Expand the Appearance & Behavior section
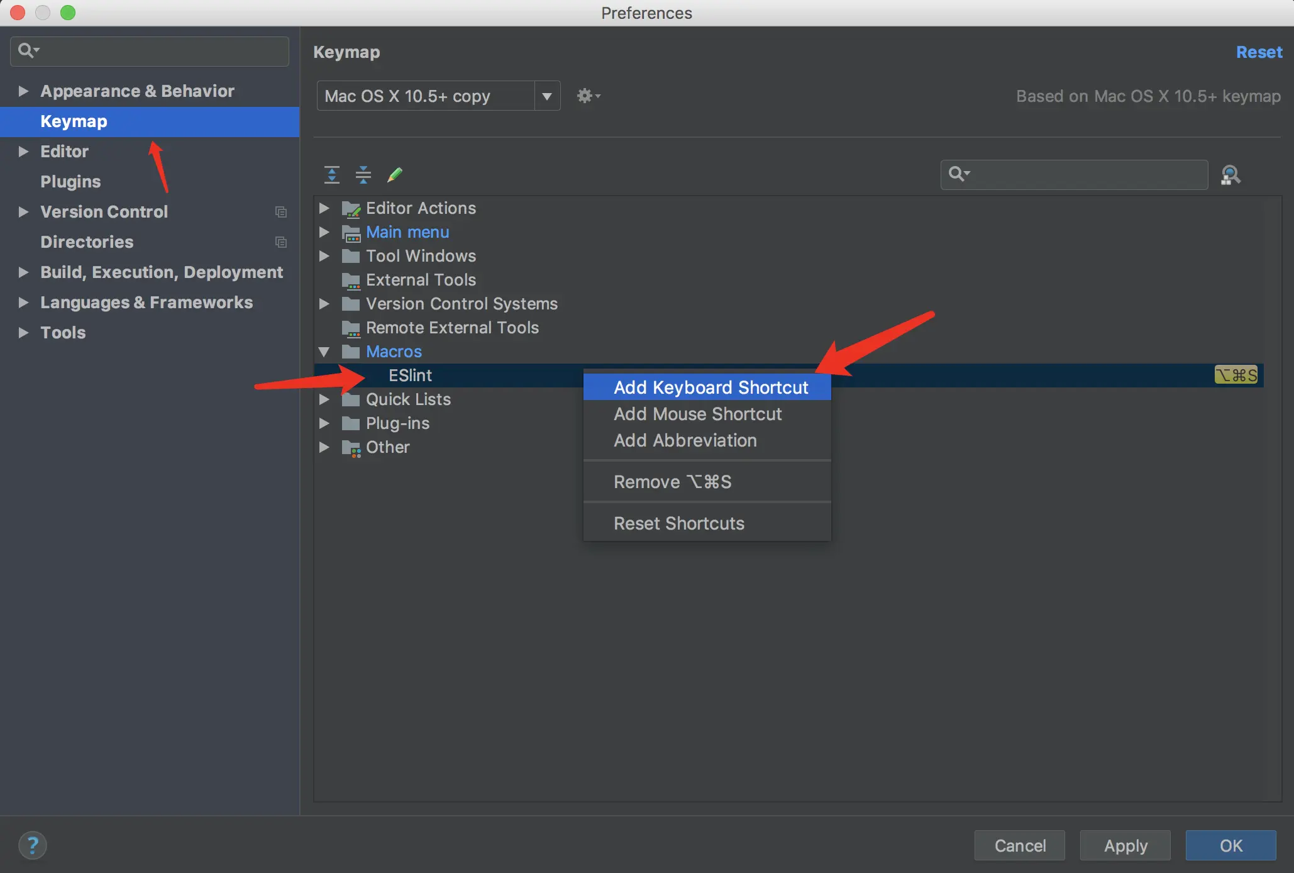Screen dimensions: 1294x873 (23, 91)
